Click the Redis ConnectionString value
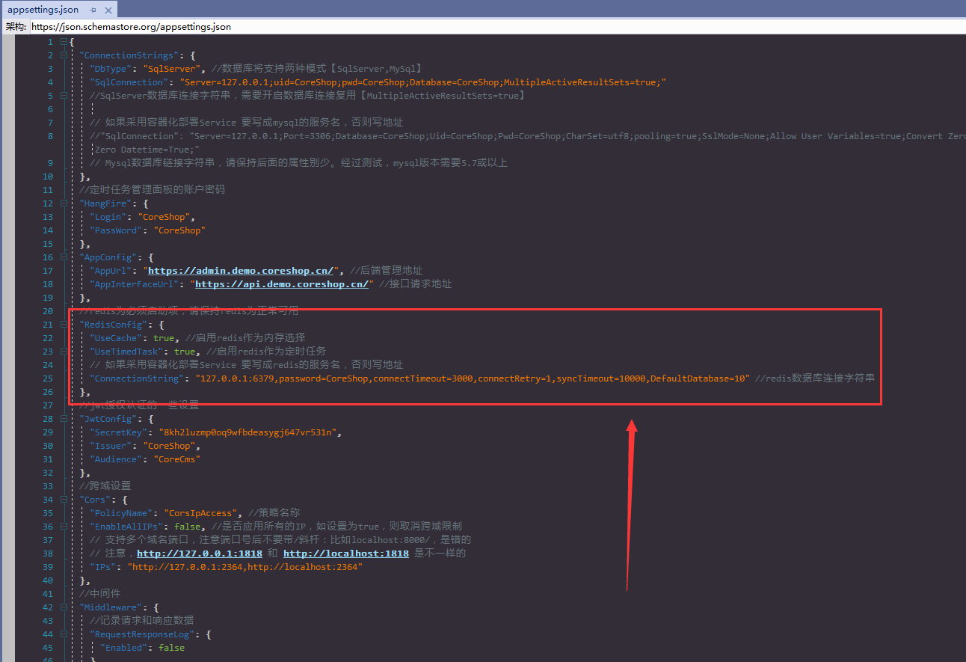 pos(472,378)
